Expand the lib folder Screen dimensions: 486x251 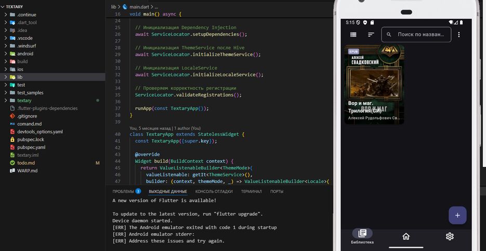(x=20, y=77)
